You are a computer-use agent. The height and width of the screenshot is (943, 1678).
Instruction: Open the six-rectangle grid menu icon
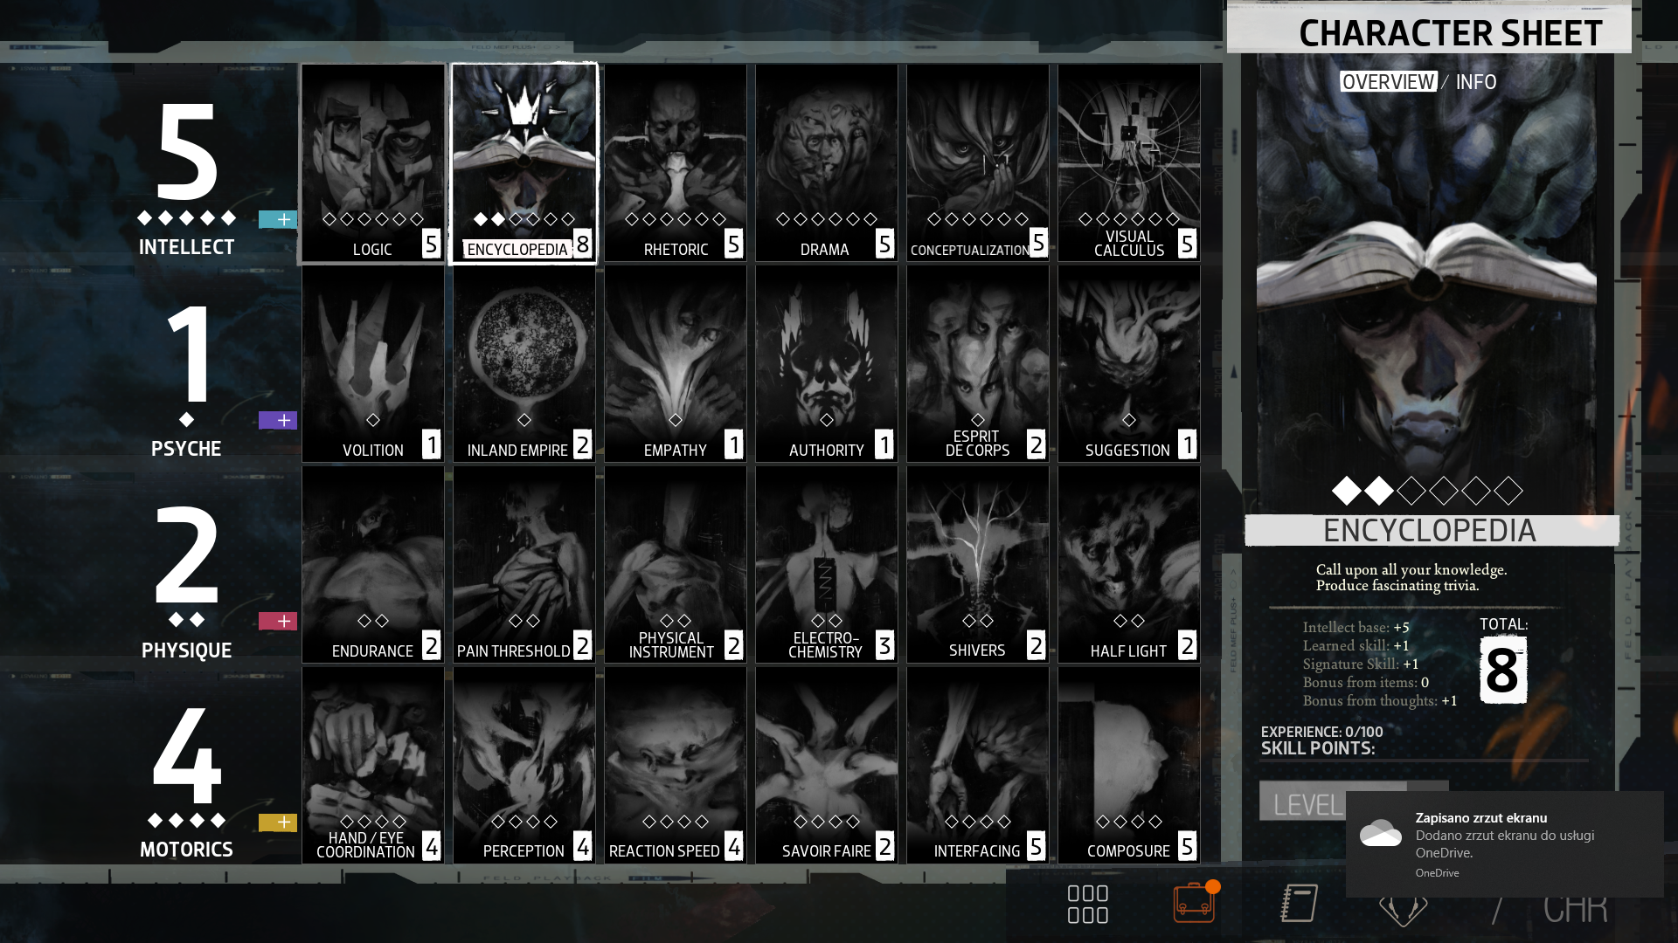click(x=1088, y=904)
